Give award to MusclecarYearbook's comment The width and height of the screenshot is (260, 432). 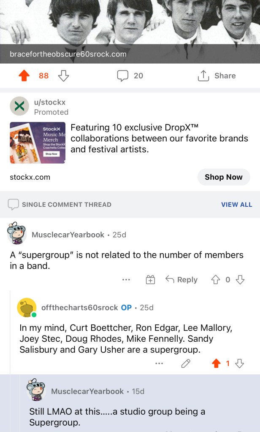[x=150, y=280]
